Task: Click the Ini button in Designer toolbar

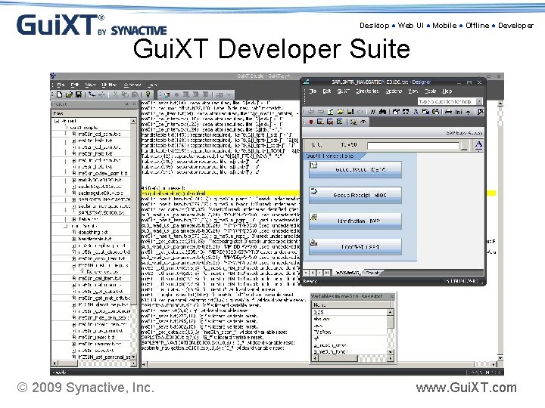Action: point(459,112)
